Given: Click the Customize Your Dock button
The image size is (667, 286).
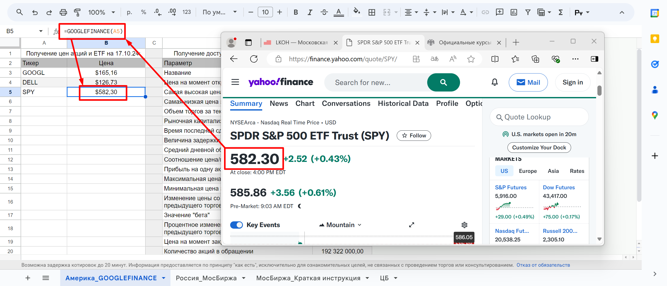Looking at the screenshot, I should pyautogui.click(x=539, y=148).
